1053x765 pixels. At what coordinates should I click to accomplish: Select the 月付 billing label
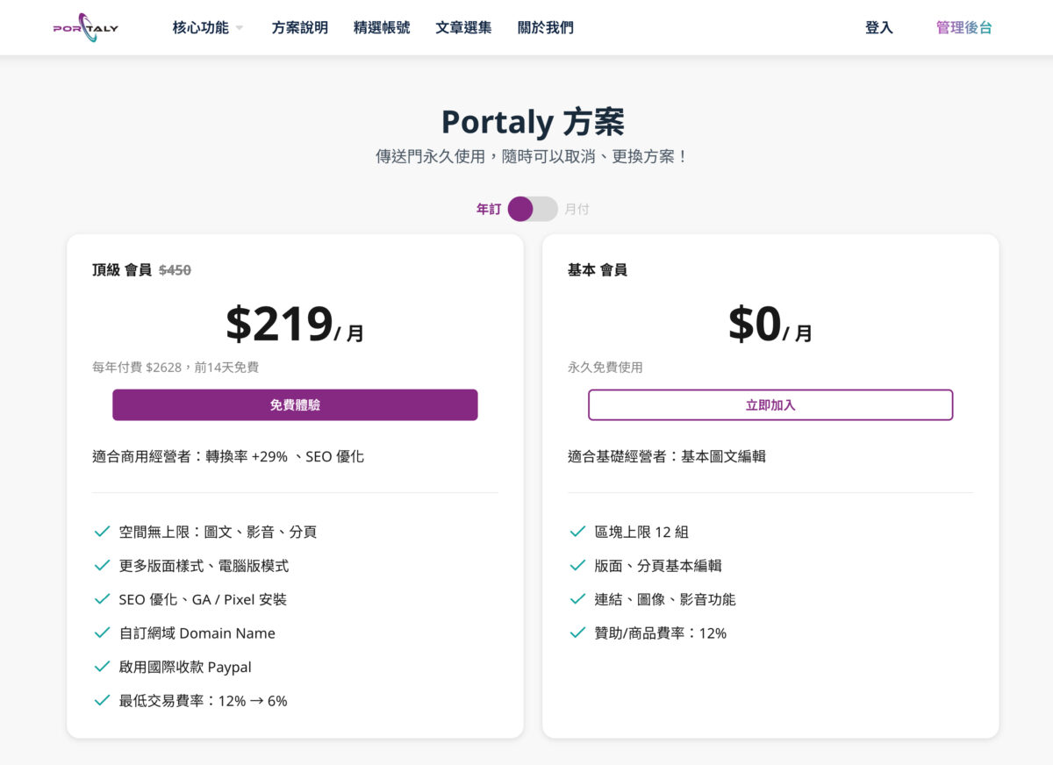click(x=577, y=209)
